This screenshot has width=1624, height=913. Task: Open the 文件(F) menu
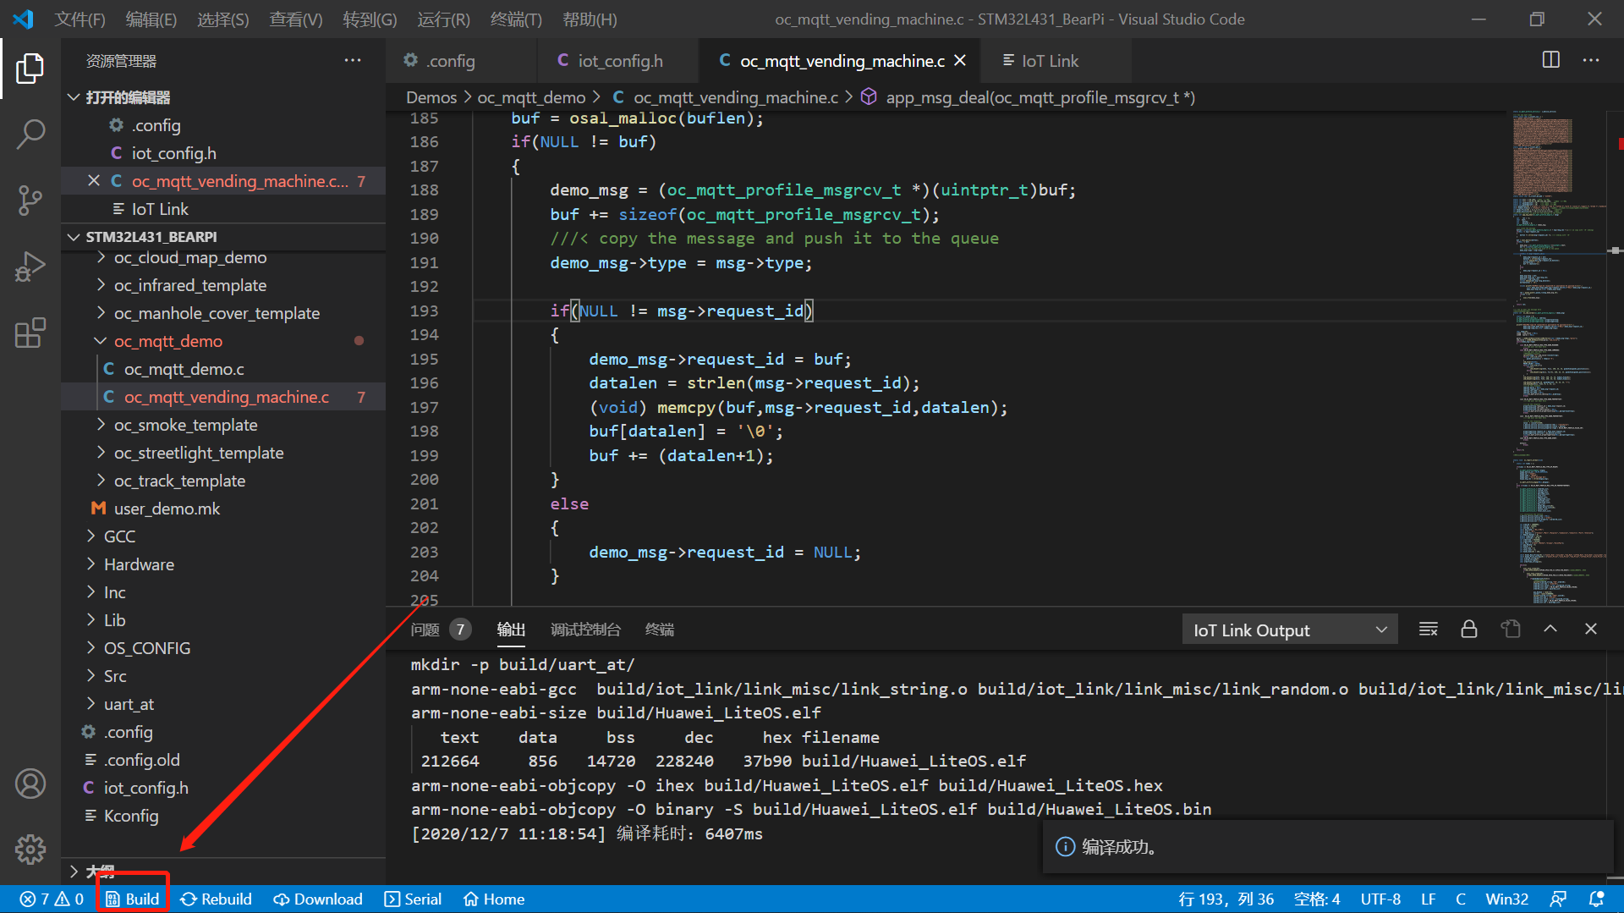click(x=80, y=19)
